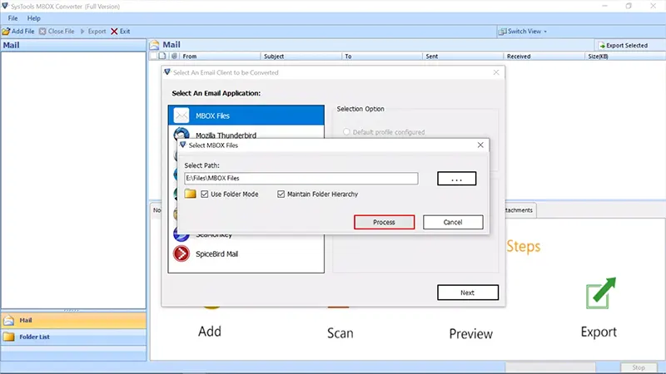The image size is (666, 374).
Task: Select Default profile configured radio button
Action: click(x=346, y=132)
